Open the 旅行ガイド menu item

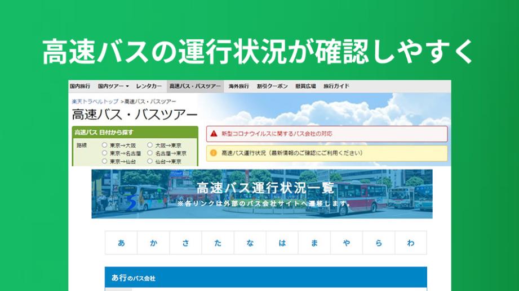coord(336,87)
